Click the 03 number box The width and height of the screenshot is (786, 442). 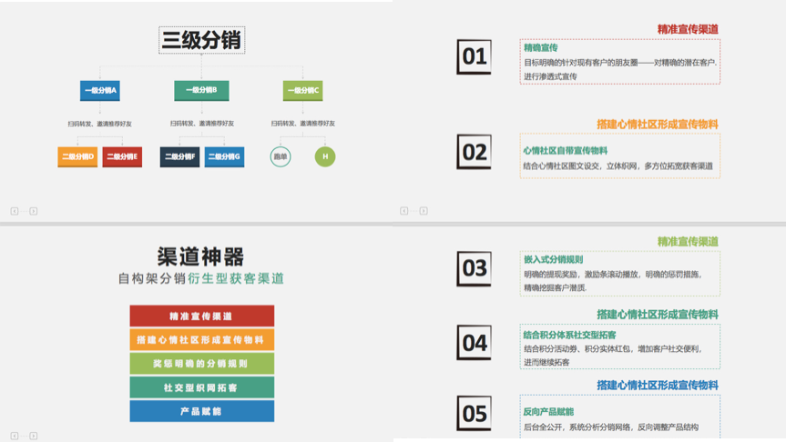(x=475, y=268)
